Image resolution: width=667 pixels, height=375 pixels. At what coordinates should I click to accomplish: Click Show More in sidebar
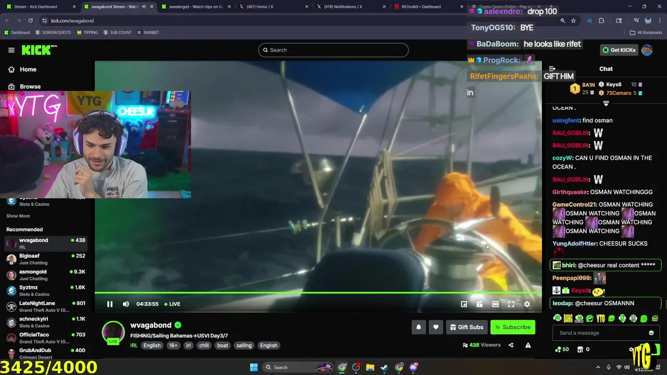coord(18,216)
